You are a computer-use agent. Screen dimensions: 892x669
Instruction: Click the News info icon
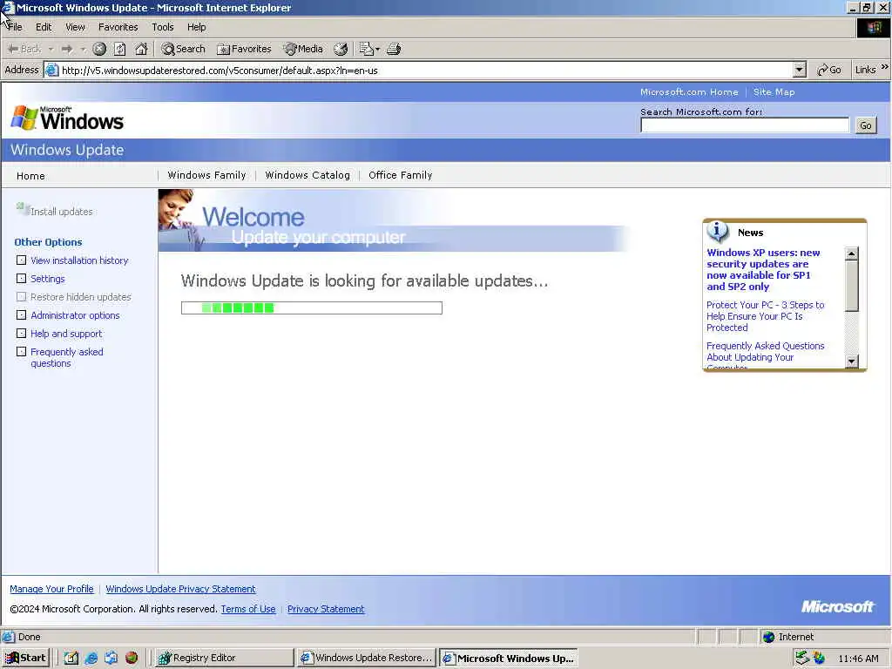point(718,232)
